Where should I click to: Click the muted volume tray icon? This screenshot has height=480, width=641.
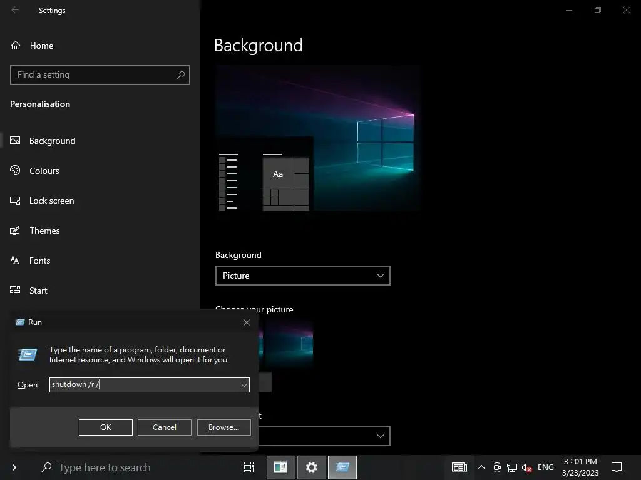pyautogui.click(x=526, y=467)
